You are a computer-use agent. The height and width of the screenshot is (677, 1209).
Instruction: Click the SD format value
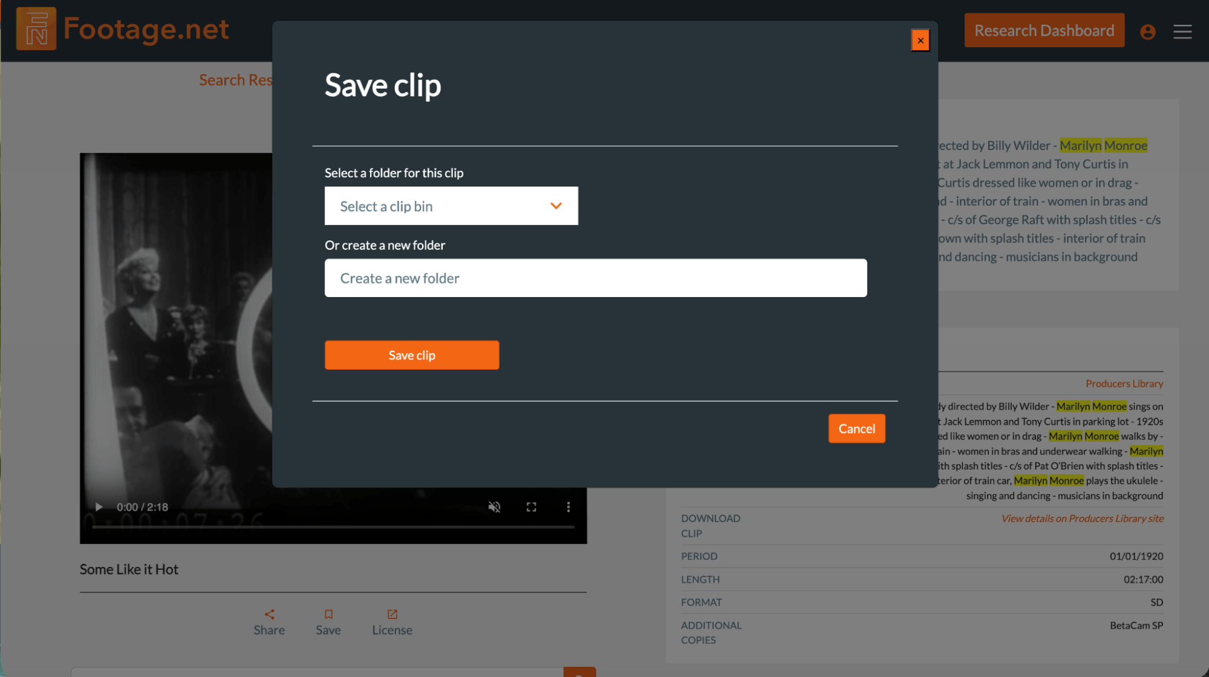(x=1156, y=602)
